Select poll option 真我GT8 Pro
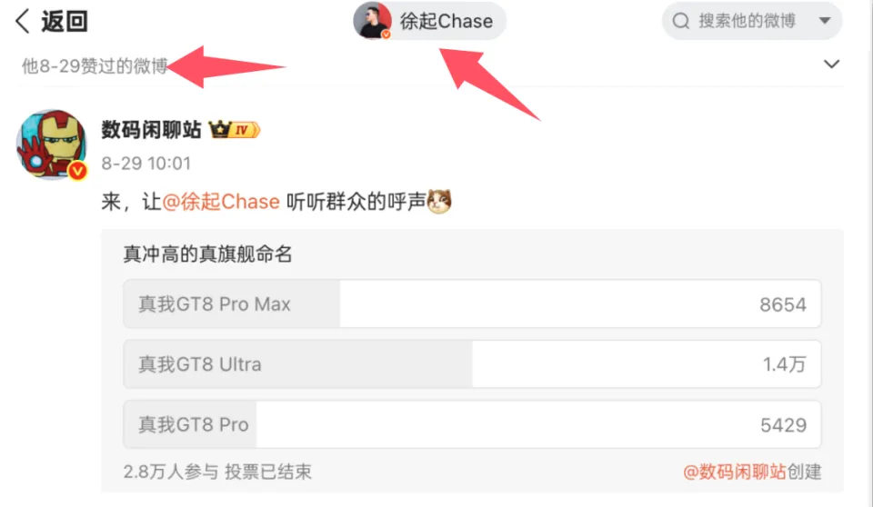 pos(472,424)
